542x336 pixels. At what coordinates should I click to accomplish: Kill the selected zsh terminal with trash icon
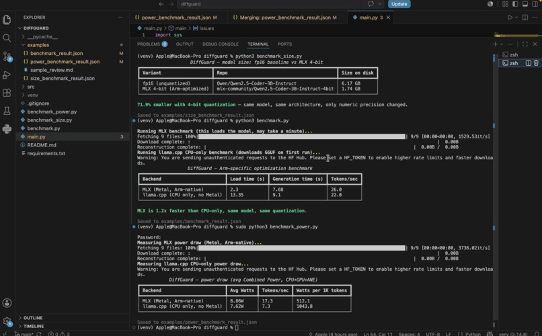pos(536,63)
